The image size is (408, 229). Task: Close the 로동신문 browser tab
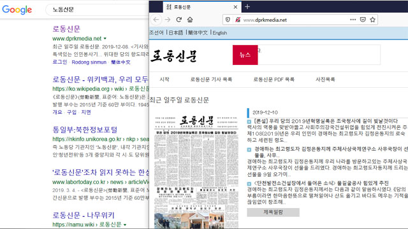pos(235,7)
